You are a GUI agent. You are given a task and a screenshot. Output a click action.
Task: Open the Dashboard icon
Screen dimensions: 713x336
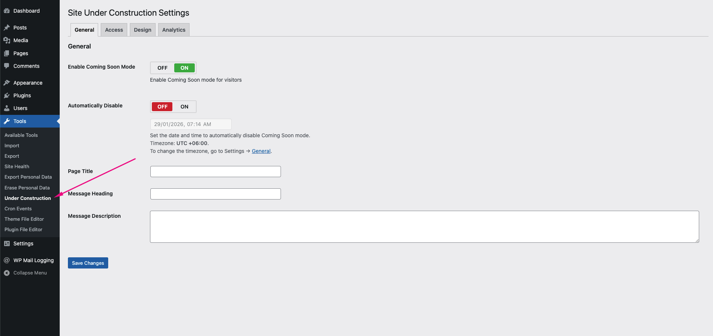[7, 10]
